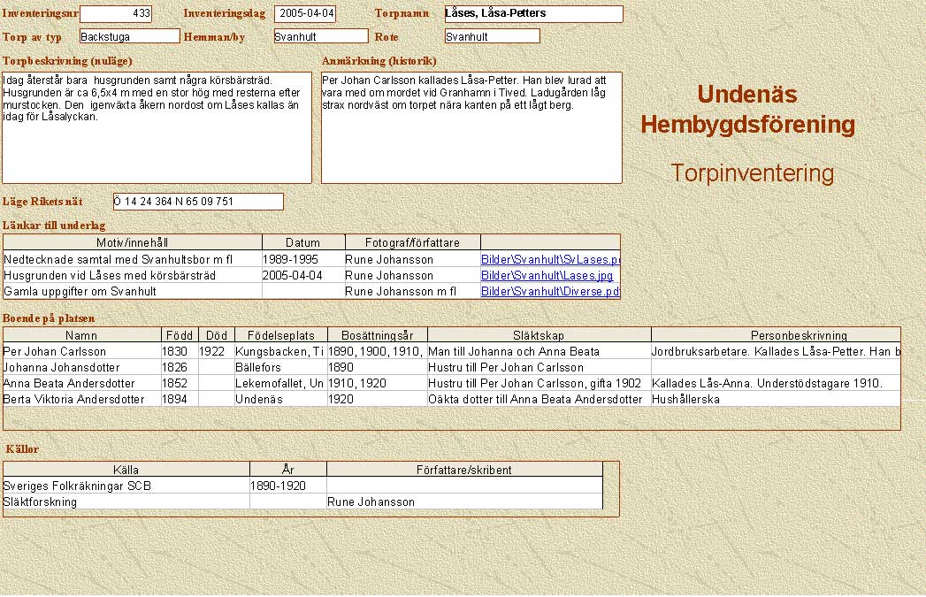The image size is (926, 597).
Task: Click the Släktforskning source row
Action: click(x=126, y=502)
